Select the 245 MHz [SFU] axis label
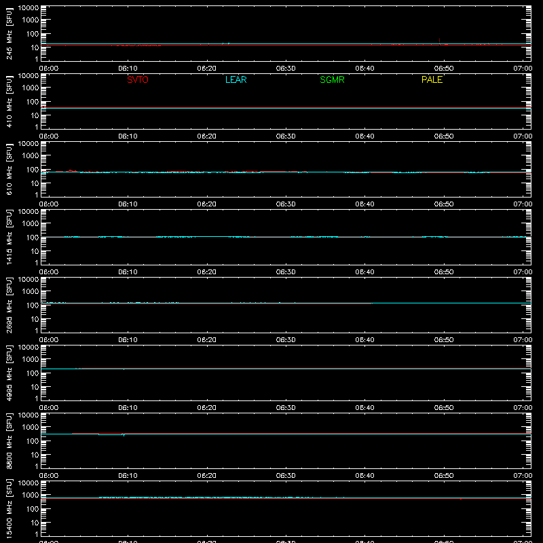The width and height of the screenshot is (543, 543). 9,33
